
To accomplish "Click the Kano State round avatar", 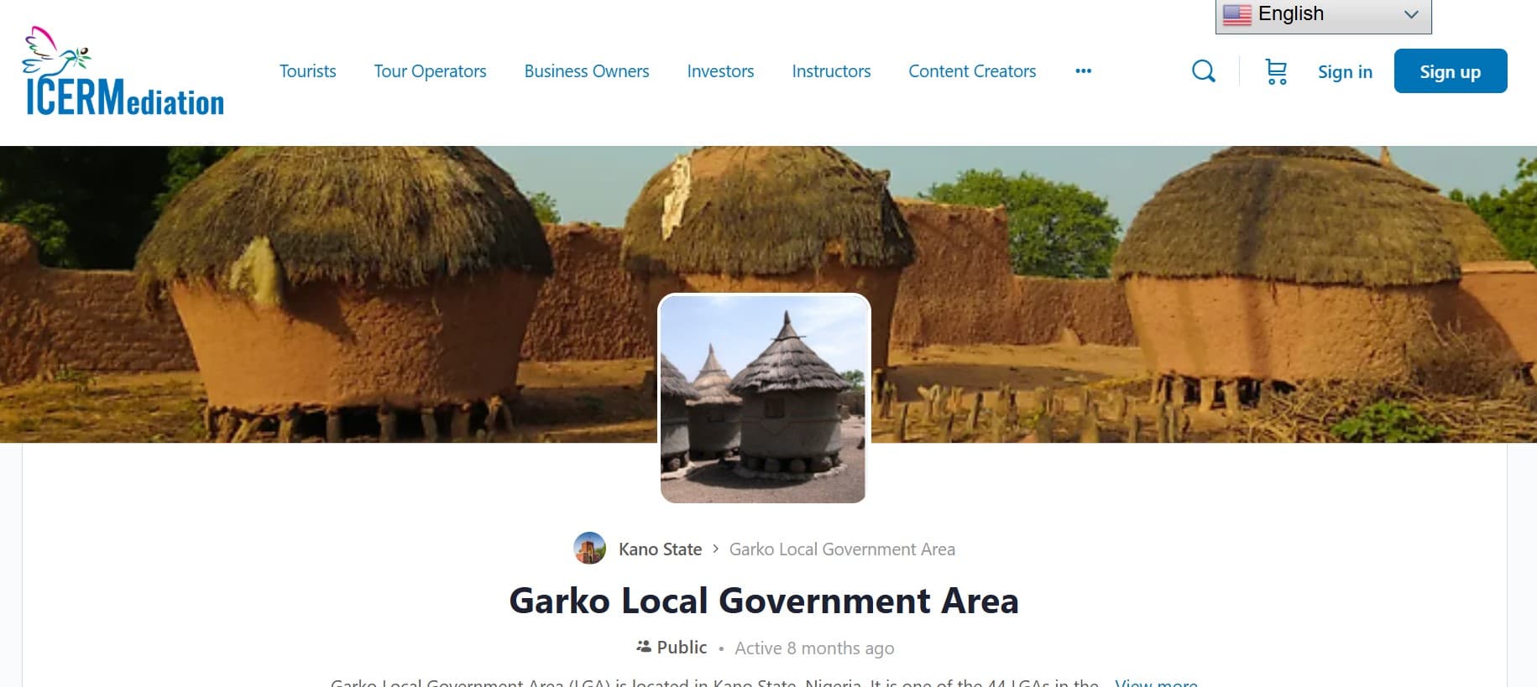I will [589, 549].
